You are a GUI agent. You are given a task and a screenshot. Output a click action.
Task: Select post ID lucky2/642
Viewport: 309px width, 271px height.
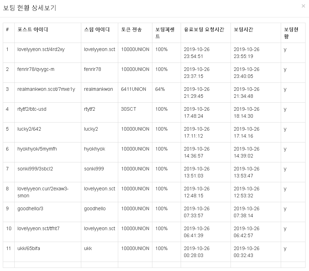[x=29, y=129]
